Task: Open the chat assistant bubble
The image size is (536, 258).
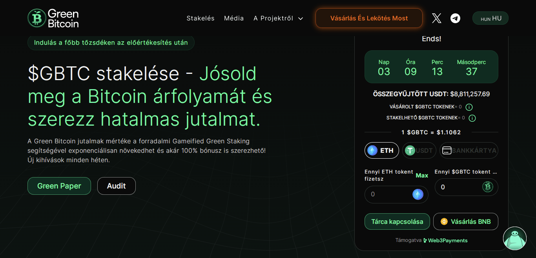Action: pyautogui.click(x=515, y=238)
